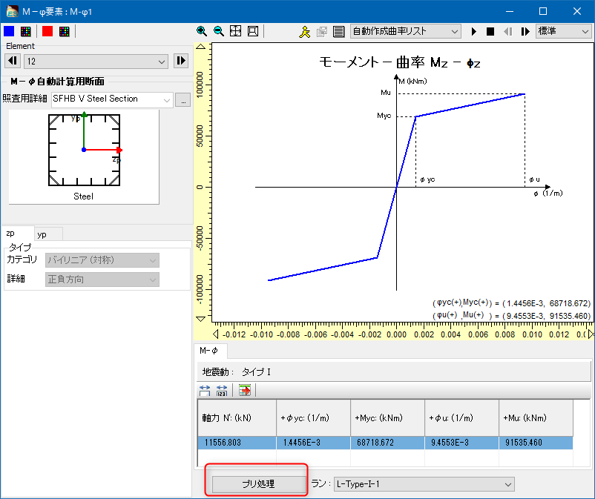Click the プリ処理 button
The width and height of the screenshot is (595, 499).
point(258,483)
